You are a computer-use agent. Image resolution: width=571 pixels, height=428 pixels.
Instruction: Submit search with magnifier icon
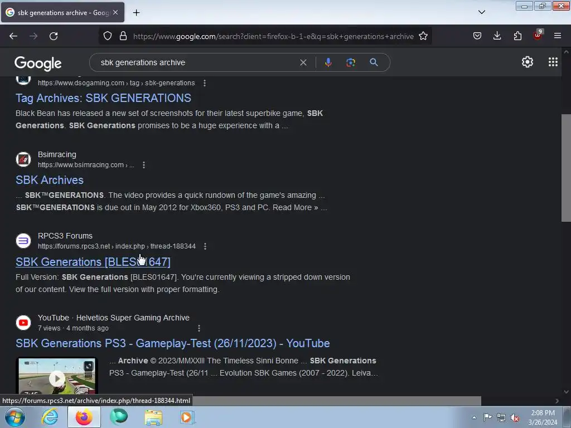pos(374,62)
